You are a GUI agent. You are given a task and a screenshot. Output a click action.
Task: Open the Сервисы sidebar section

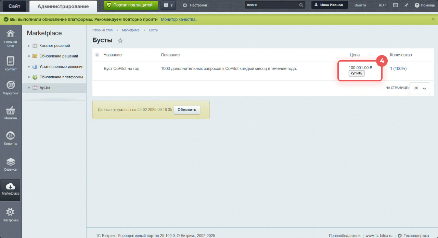coord(11,164)
